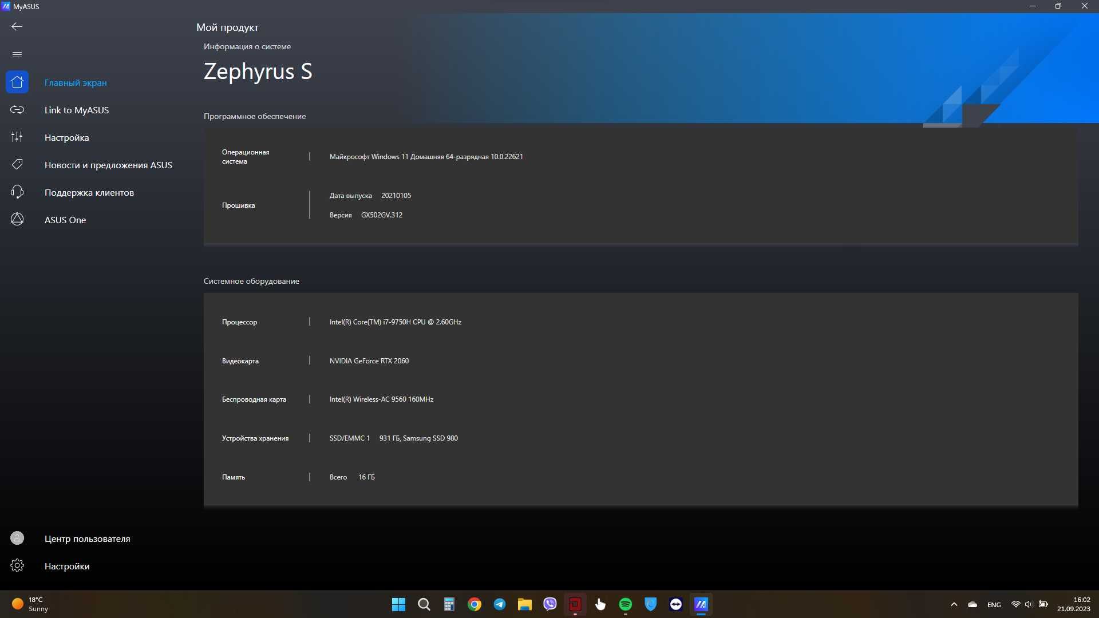1099x618 pixels.
Task: Click the headset support icon
Action: point(17,192)
